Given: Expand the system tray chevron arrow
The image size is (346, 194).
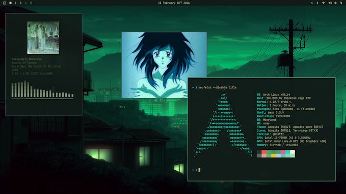Looking at the screenshot, I should pos(311,3).
